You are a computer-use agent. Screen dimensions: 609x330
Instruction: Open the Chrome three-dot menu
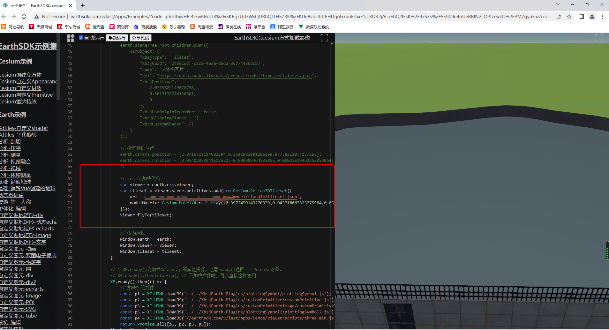click(602, 17)
